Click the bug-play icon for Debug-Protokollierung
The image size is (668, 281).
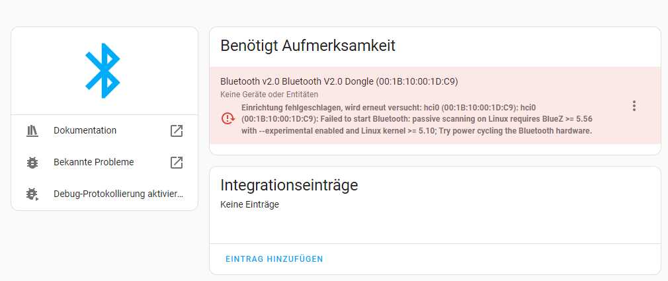tap(32, 194)
